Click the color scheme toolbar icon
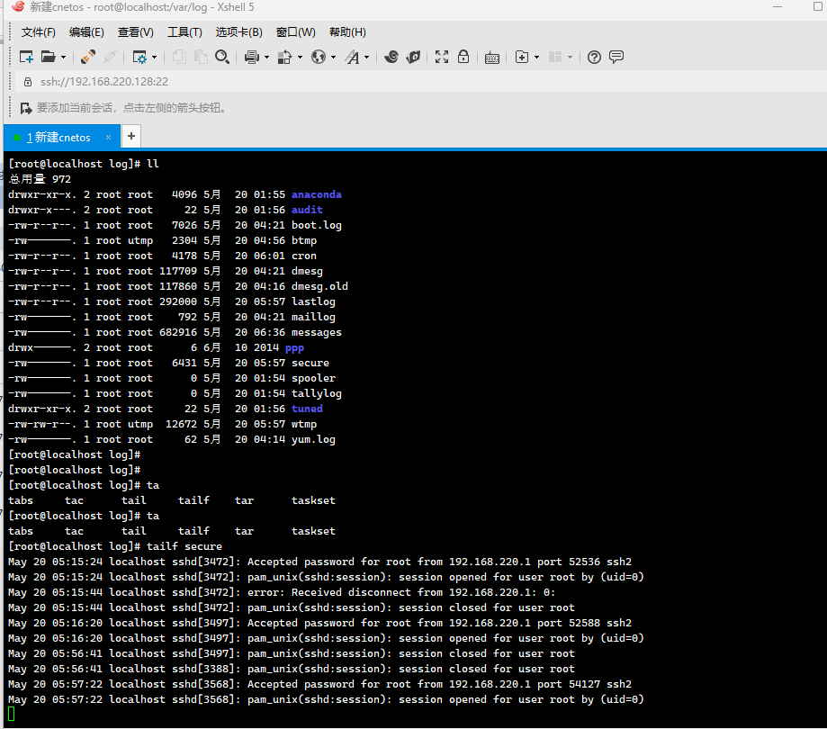Viewport: 827px width, 729px height. coord(284,57)
